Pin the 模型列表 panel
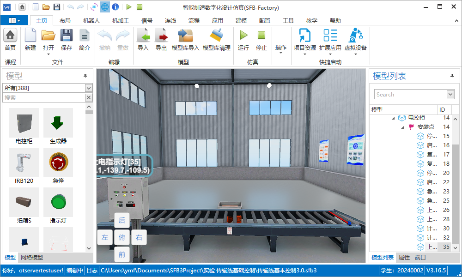Image resolution: width=462 pixels, height=277 pixels. tap(452, 76)
